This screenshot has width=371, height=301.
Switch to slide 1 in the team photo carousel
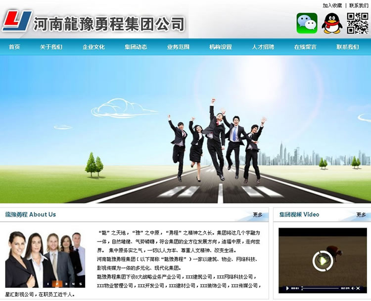(x=48, y=284)
